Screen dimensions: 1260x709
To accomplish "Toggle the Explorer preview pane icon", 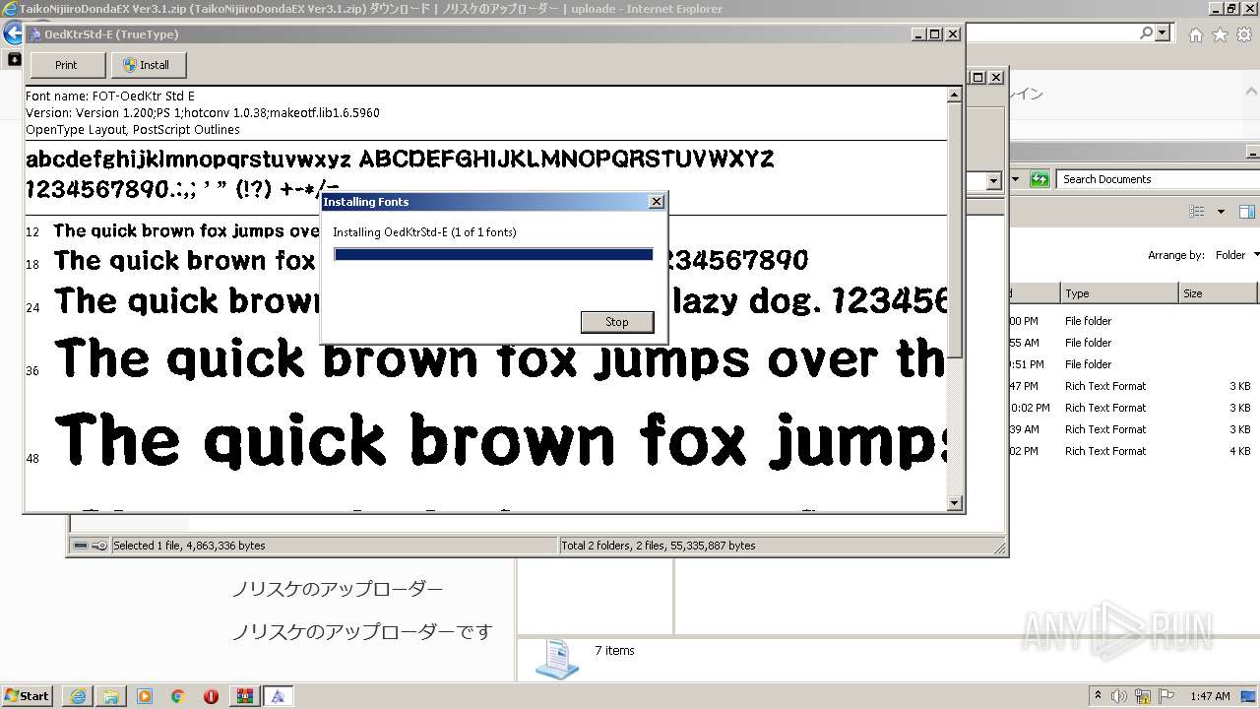I will [x=1247, y=212].
